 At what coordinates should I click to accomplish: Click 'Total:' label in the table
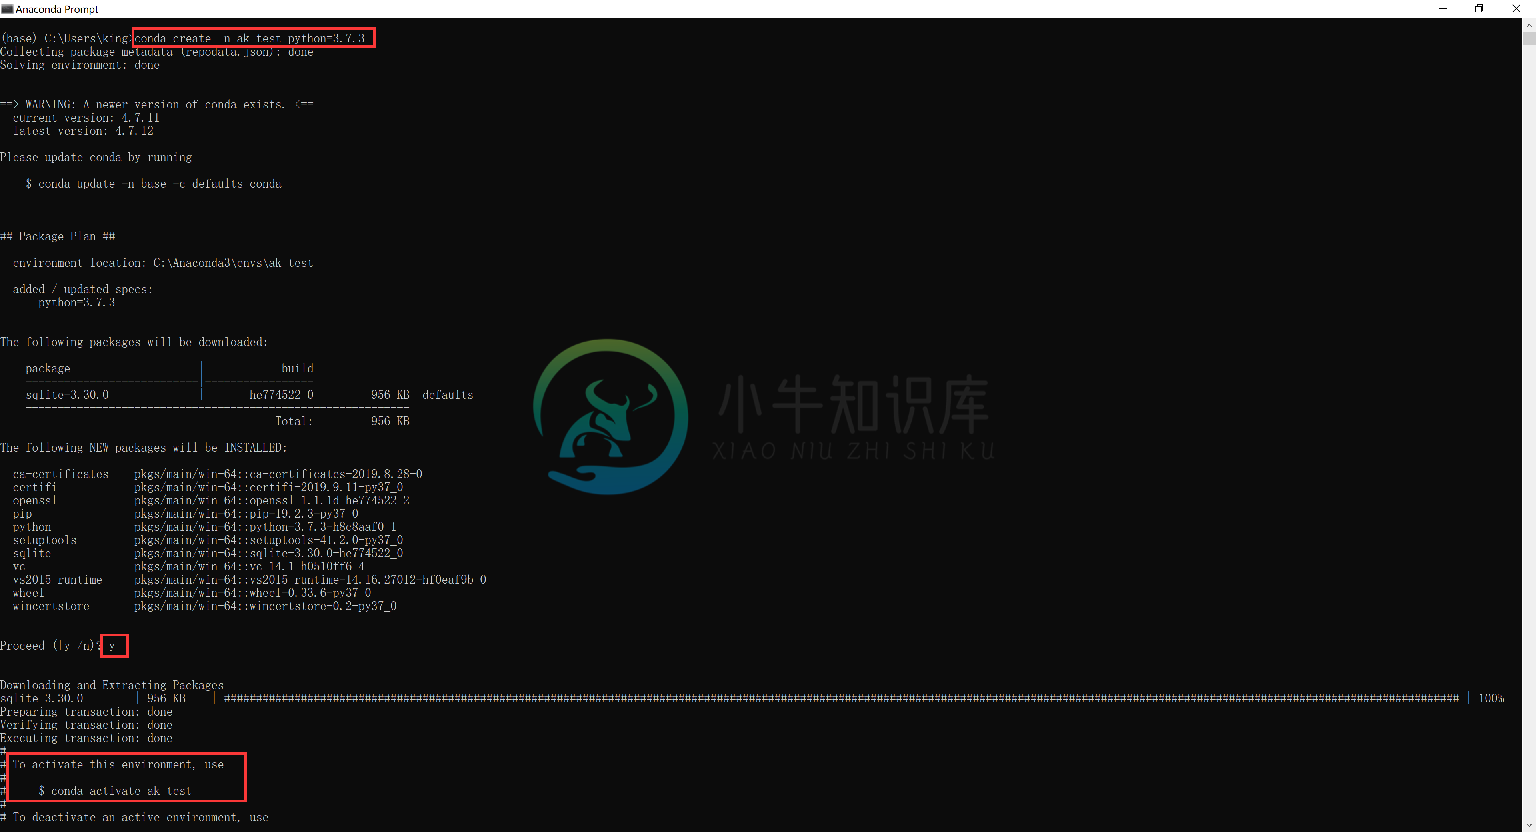(x=294, y=421)
